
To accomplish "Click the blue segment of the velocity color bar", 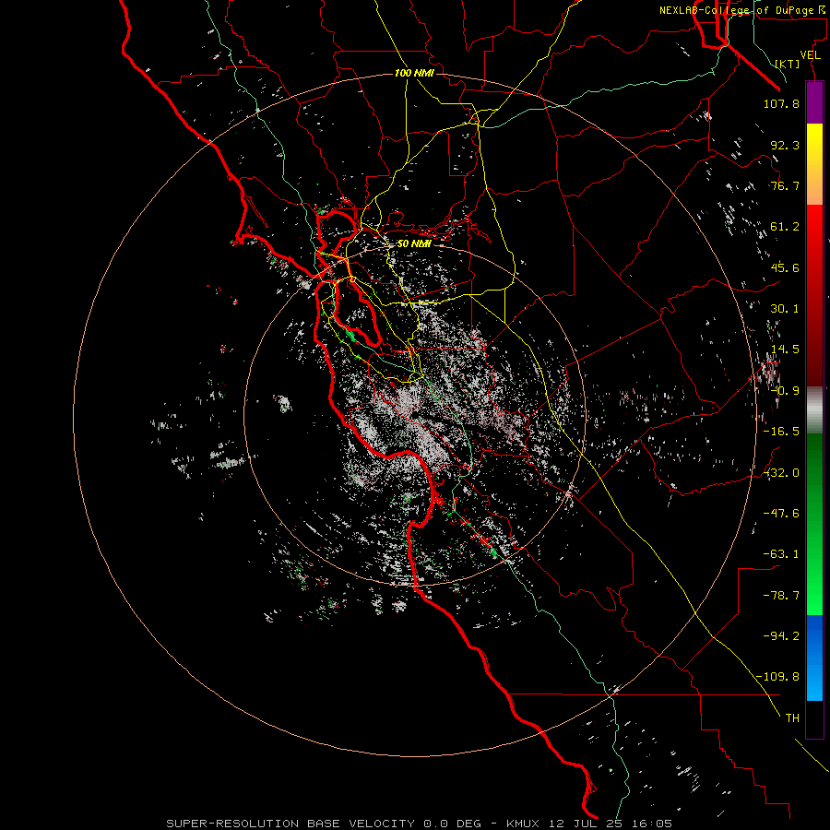I will click(814, 658).
